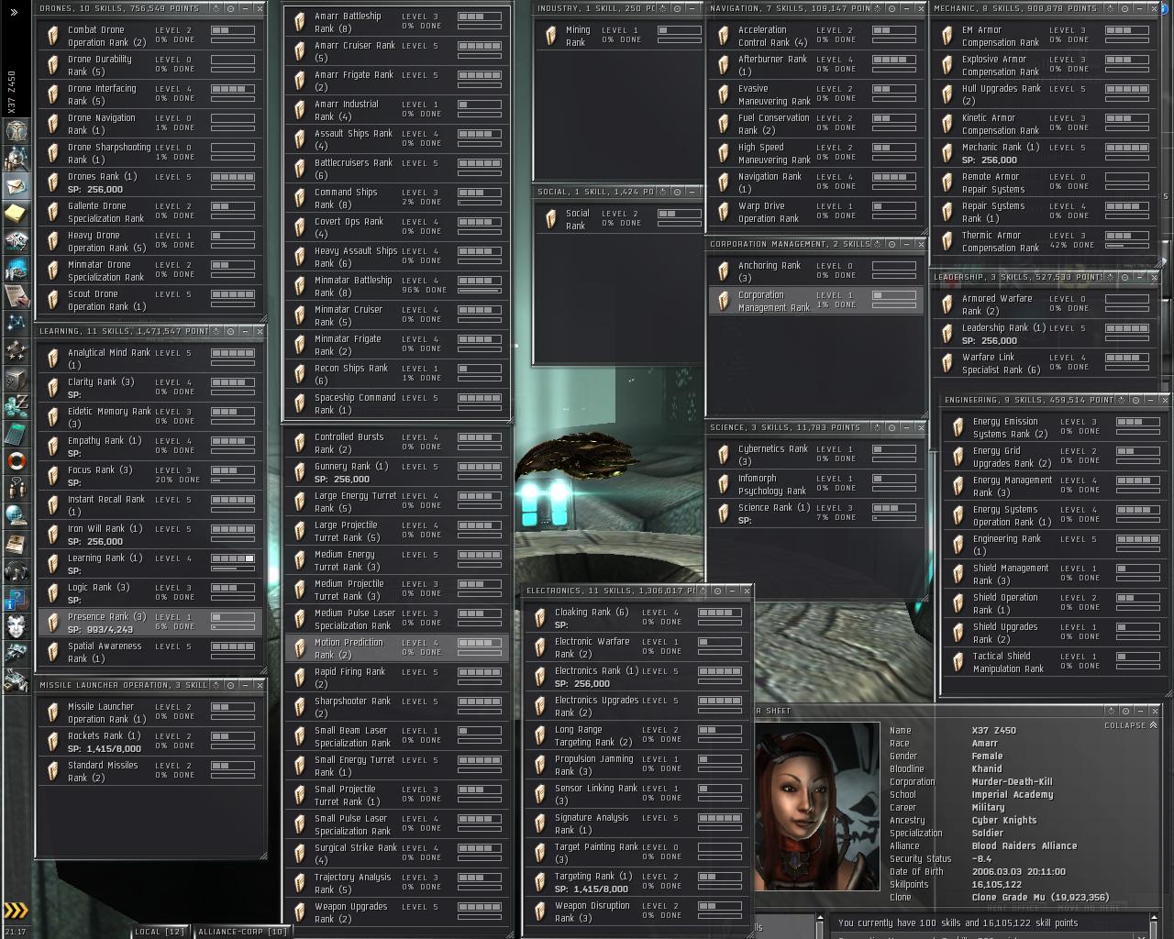Image resolution: width=1174 pixels, height=939 pixels.
Task: Toggle the circle pin on Drones window
Action: tap(231, 8)
